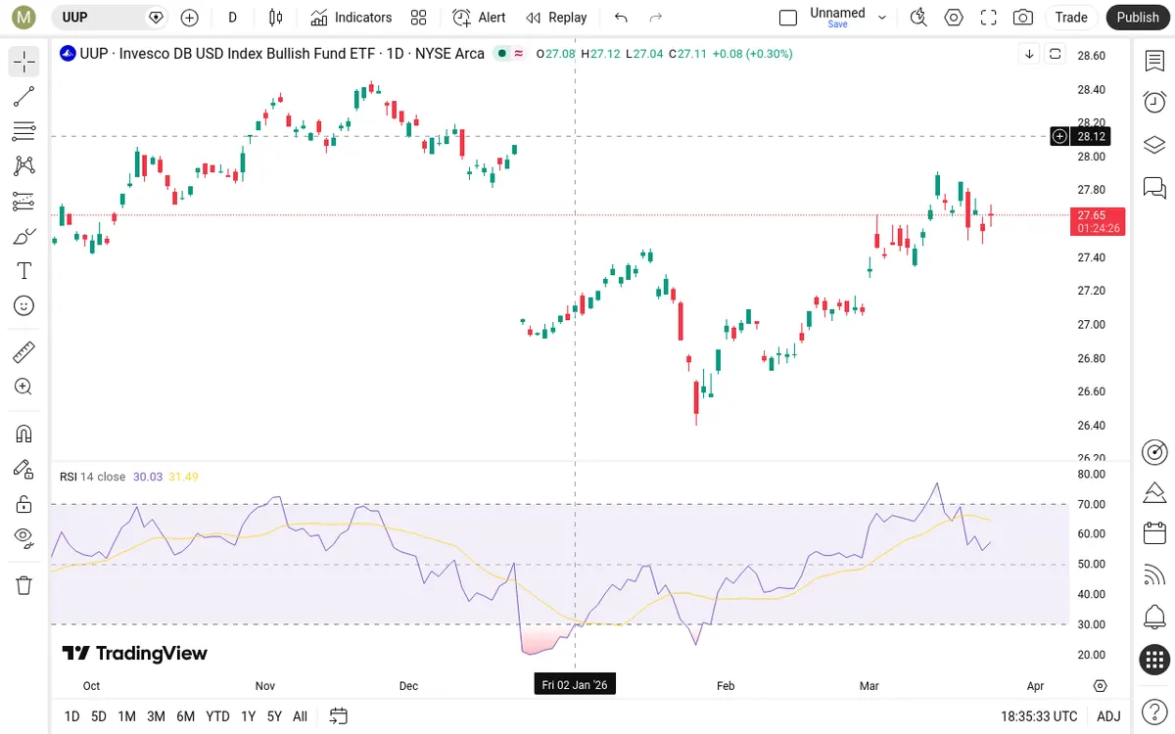Image resolution: width=1175 pixels, height=734 pixels.
Task: Open the calendar panel
Action: (x=1154, y=533)
